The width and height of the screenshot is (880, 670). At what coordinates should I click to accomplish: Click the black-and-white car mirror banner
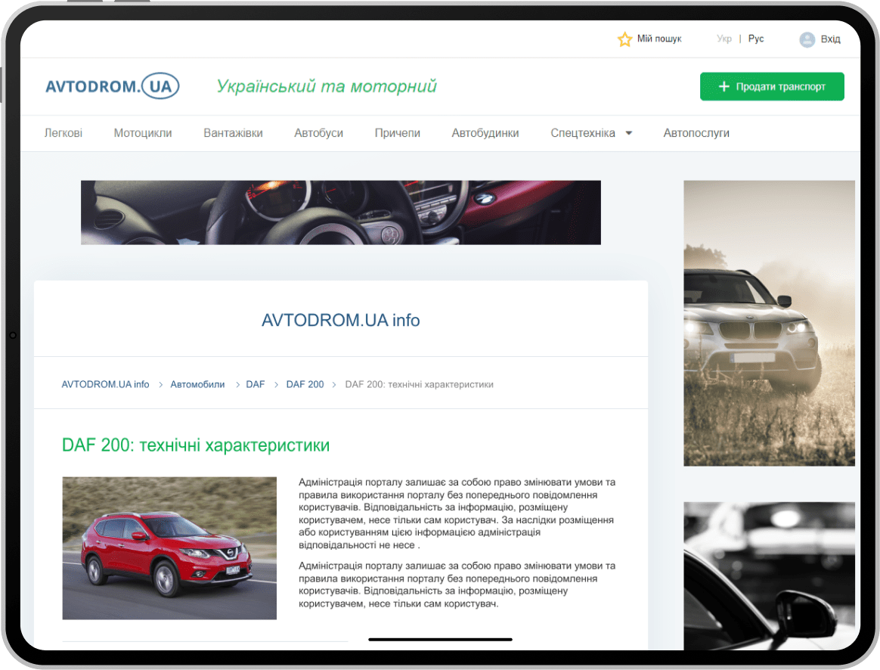coord(769,576)
